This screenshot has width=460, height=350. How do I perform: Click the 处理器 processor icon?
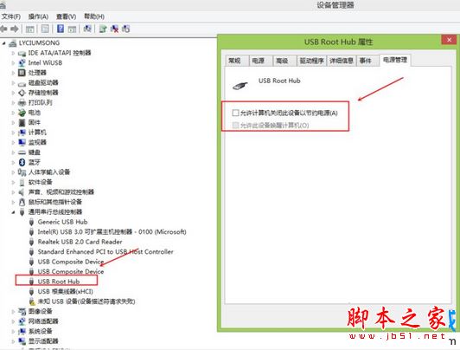click(22, 72)
